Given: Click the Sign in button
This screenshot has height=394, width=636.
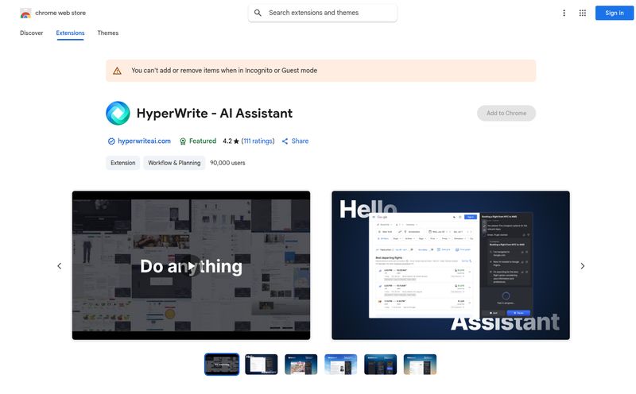Looking at the screenshot, I should coord(614,13).
